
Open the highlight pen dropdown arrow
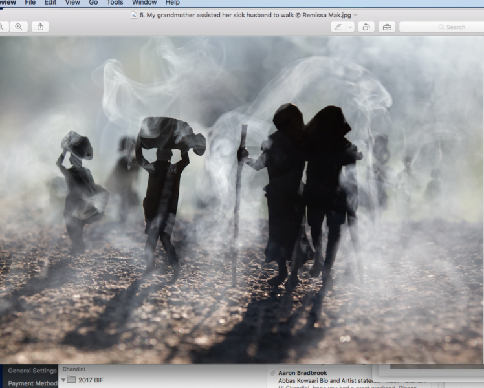pyautogui.click(x=350, y=27)
